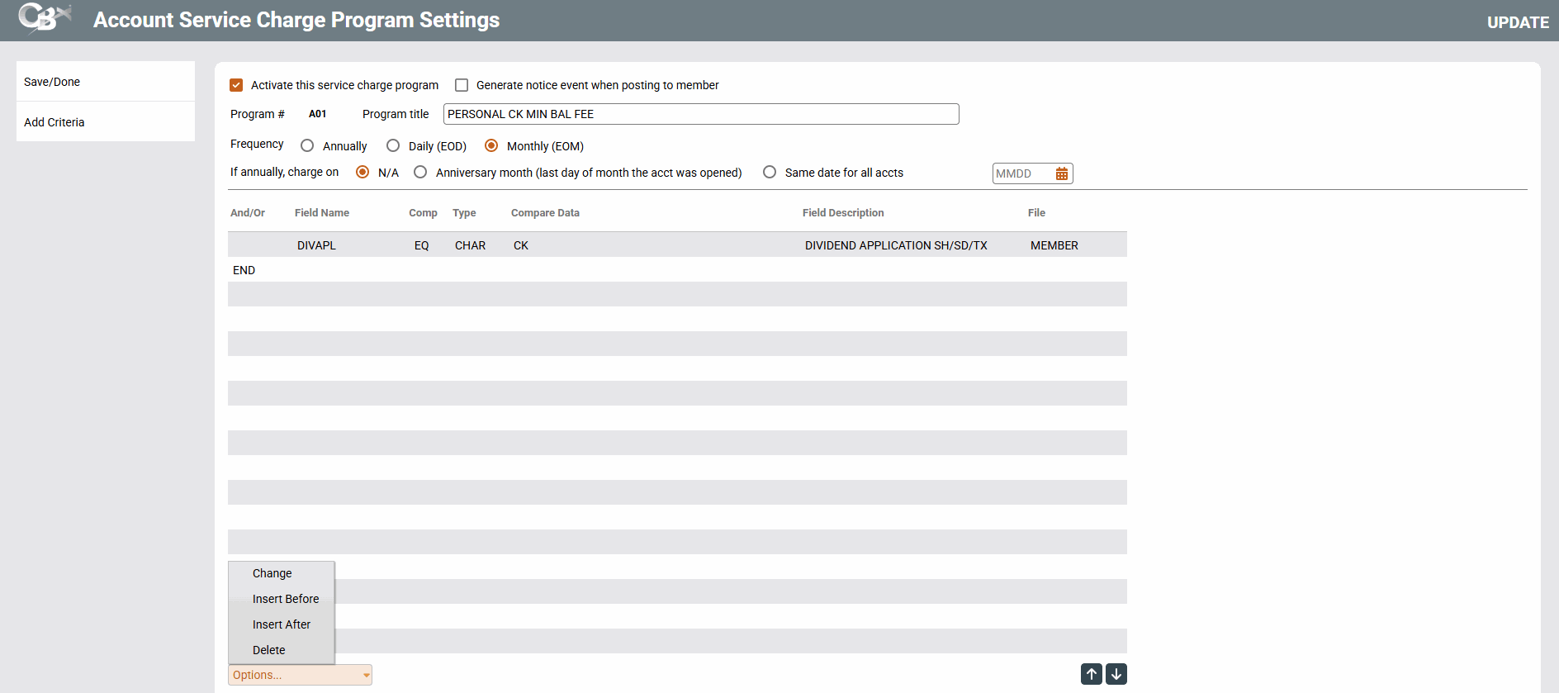Uncheck Activate this service charge program
The image size is (1559, 693).
[x=236, y=85]
